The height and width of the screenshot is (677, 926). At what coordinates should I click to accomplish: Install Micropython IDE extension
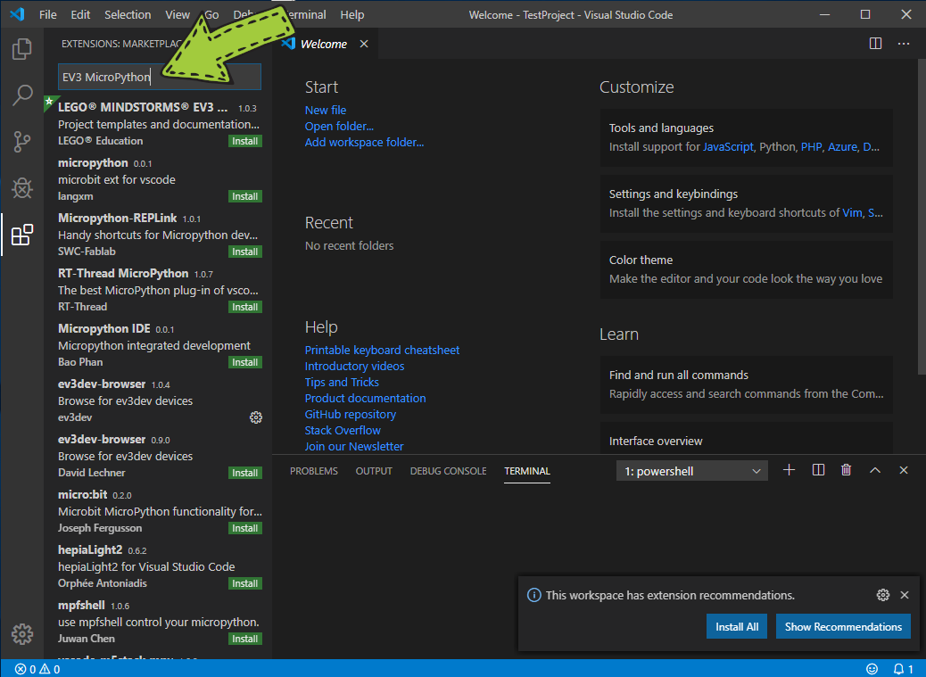(245, 362)
